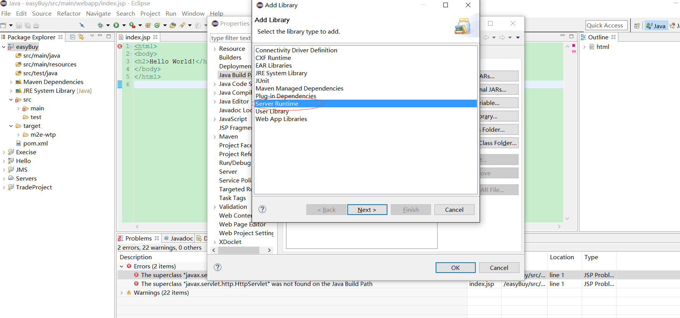Viewport: 680px width, 318px height.
Task: Open Package Explorer view menu triangle
Action: (92, 36)
